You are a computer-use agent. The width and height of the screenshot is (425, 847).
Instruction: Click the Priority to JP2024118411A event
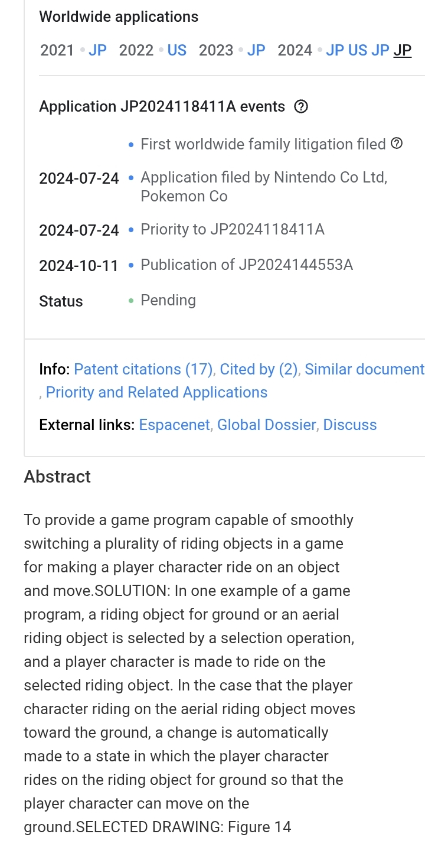233,230
